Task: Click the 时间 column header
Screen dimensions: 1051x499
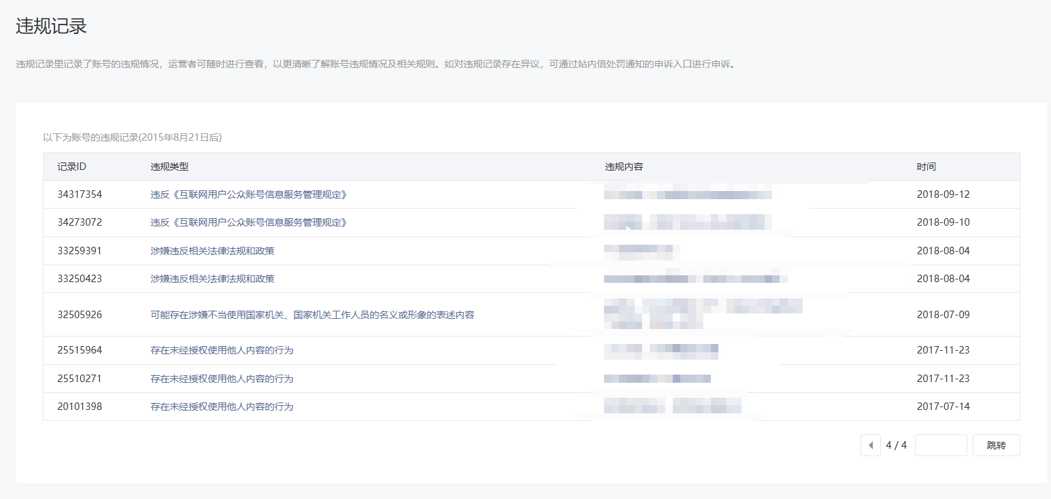Action: [x=926, y=167]
